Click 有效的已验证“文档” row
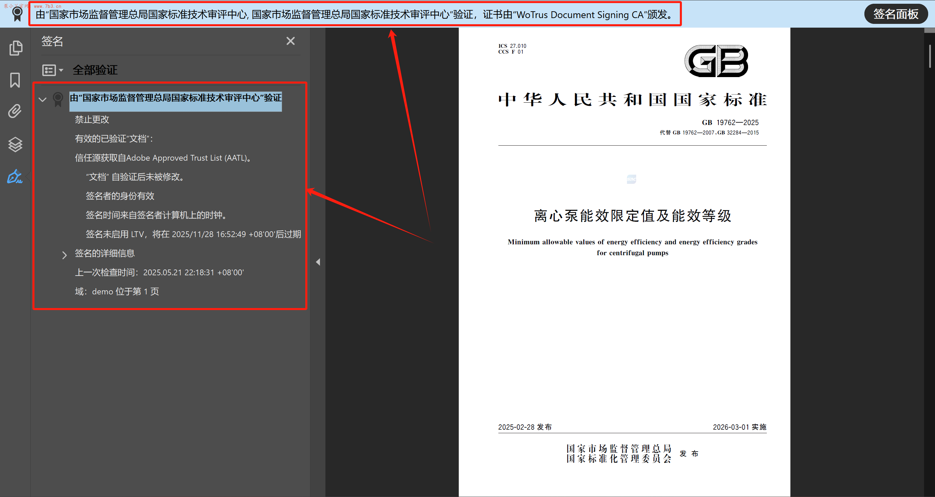 coord(114,139)
